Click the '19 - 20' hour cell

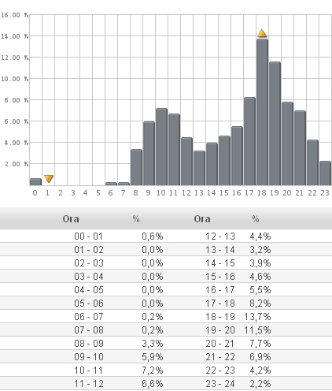[x=220, y=330]
